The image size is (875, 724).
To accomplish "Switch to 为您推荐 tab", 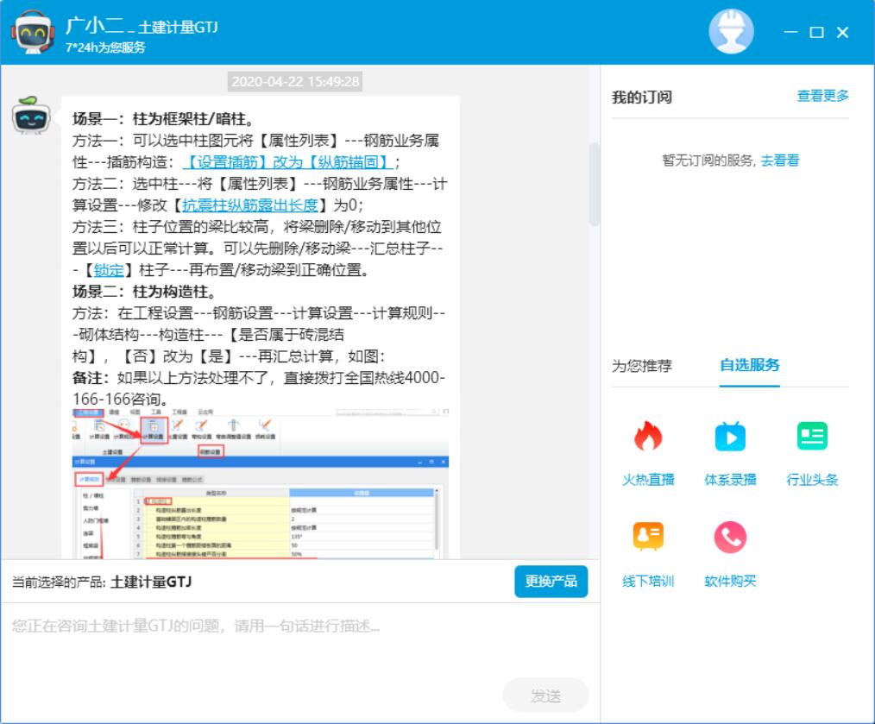I will click(642, 366).
